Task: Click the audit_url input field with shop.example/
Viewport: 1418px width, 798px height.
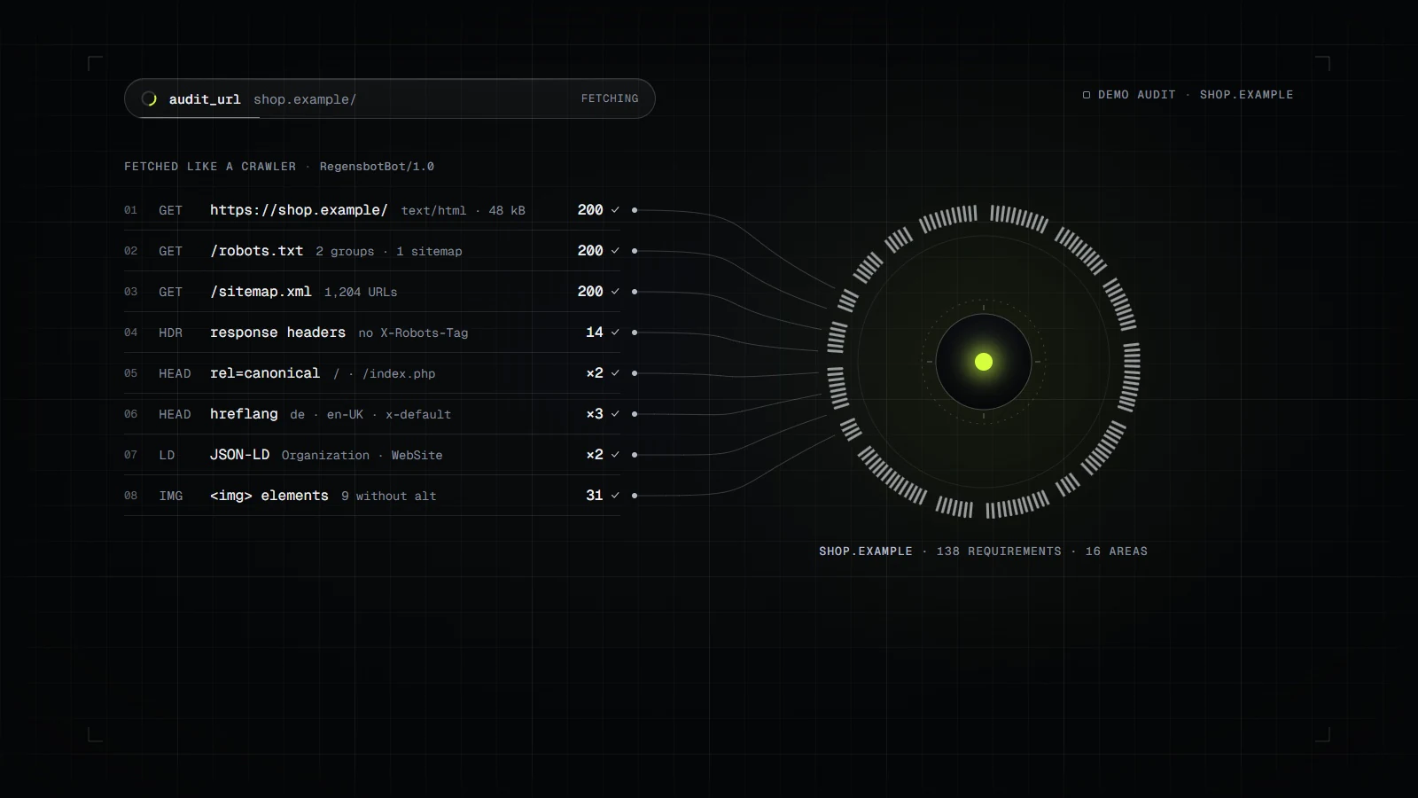Action: [x=390, y=98]
